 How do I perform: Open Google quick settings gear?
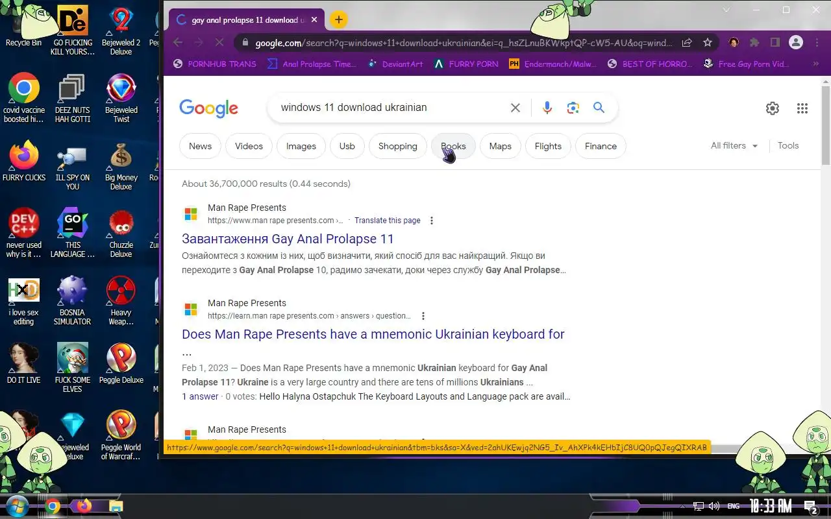coord(773,108)
